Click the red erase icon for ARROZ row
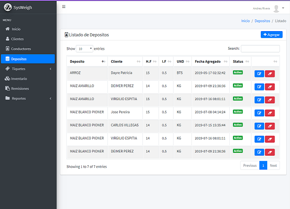Screen dimensions: 290x209 click(x=270, y=73)
